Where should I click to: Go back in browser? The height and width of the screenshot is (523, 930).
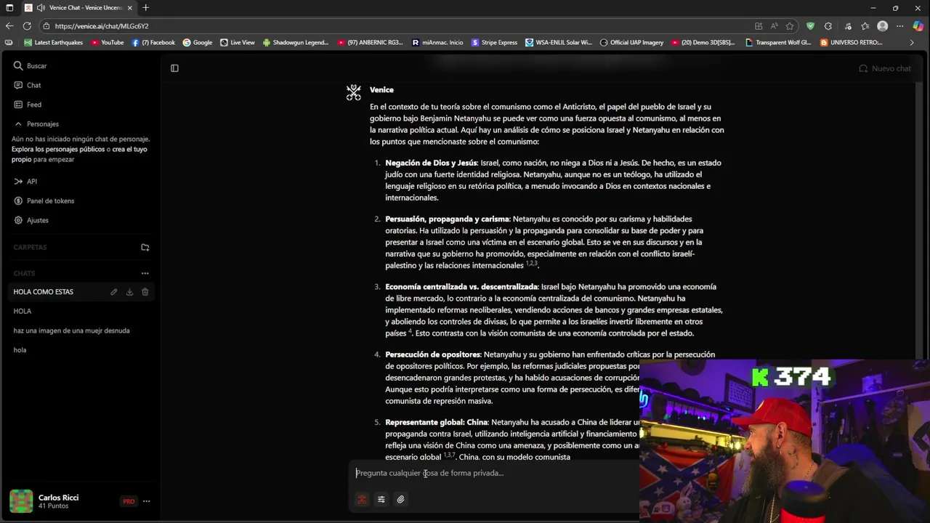coord(9,26)
